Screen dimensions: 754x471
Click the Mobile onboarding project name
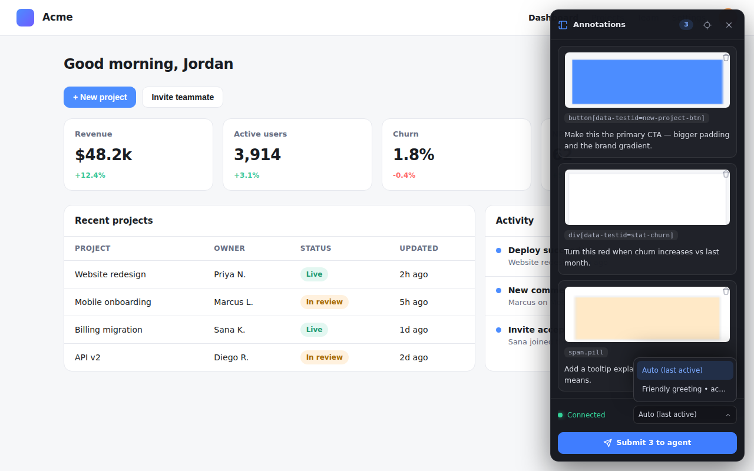[x=113, y=302]
